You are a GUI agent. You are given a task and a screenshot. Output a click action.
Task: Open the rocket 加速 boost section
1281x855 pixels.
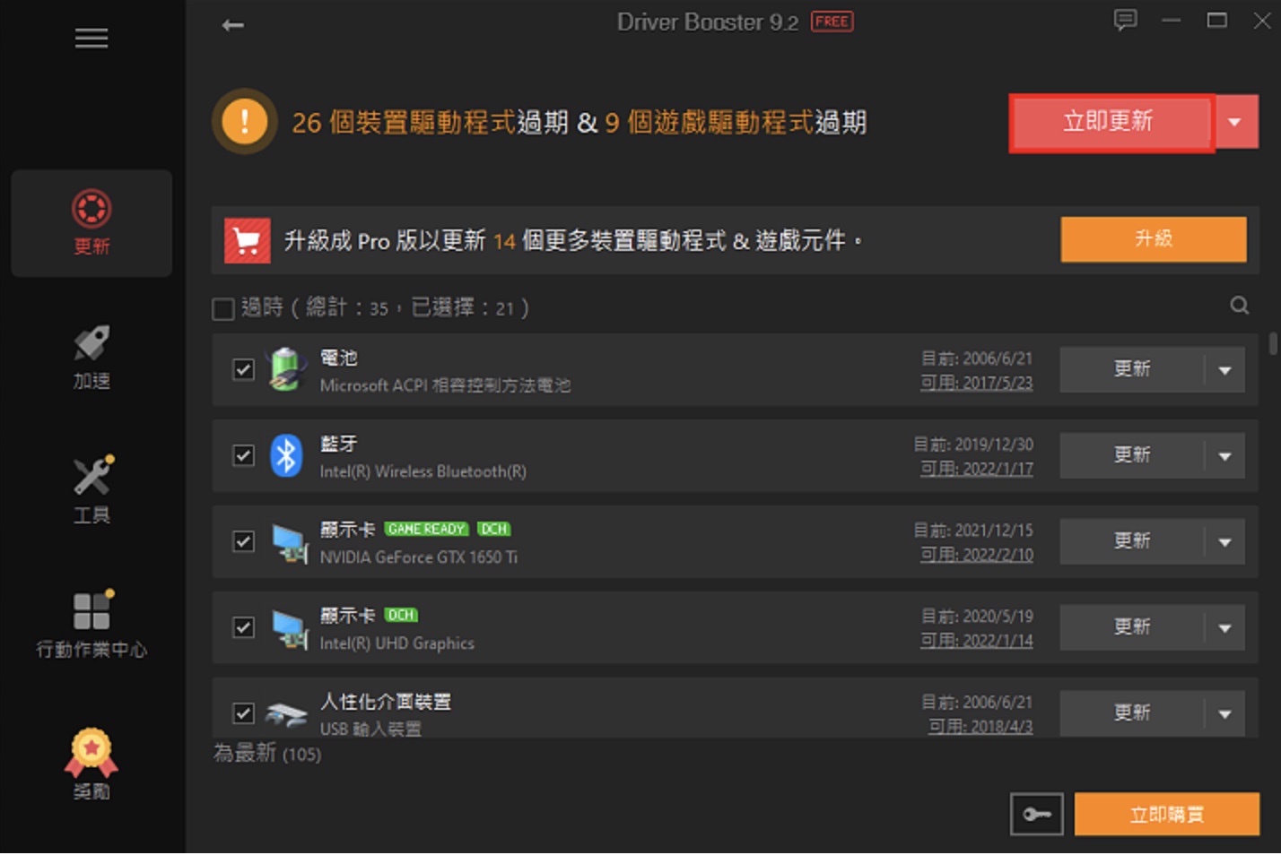(x=91, y=358)
